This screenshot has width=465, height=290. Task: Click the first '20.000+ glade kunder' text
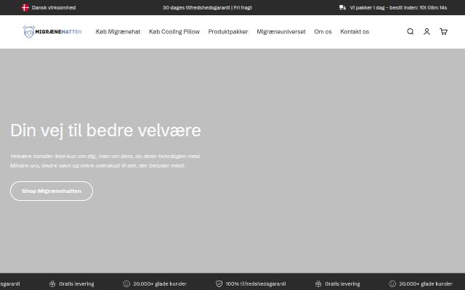tap(160, 283)
